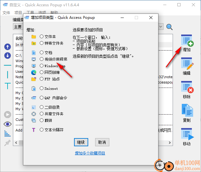The image size is (201, 172).
Task: Click the 继续 button
Action: [x=81, y=142]
